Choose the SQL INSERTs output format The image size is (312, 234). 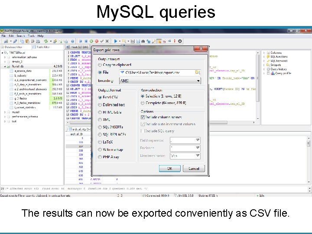(x=100, y=127)
